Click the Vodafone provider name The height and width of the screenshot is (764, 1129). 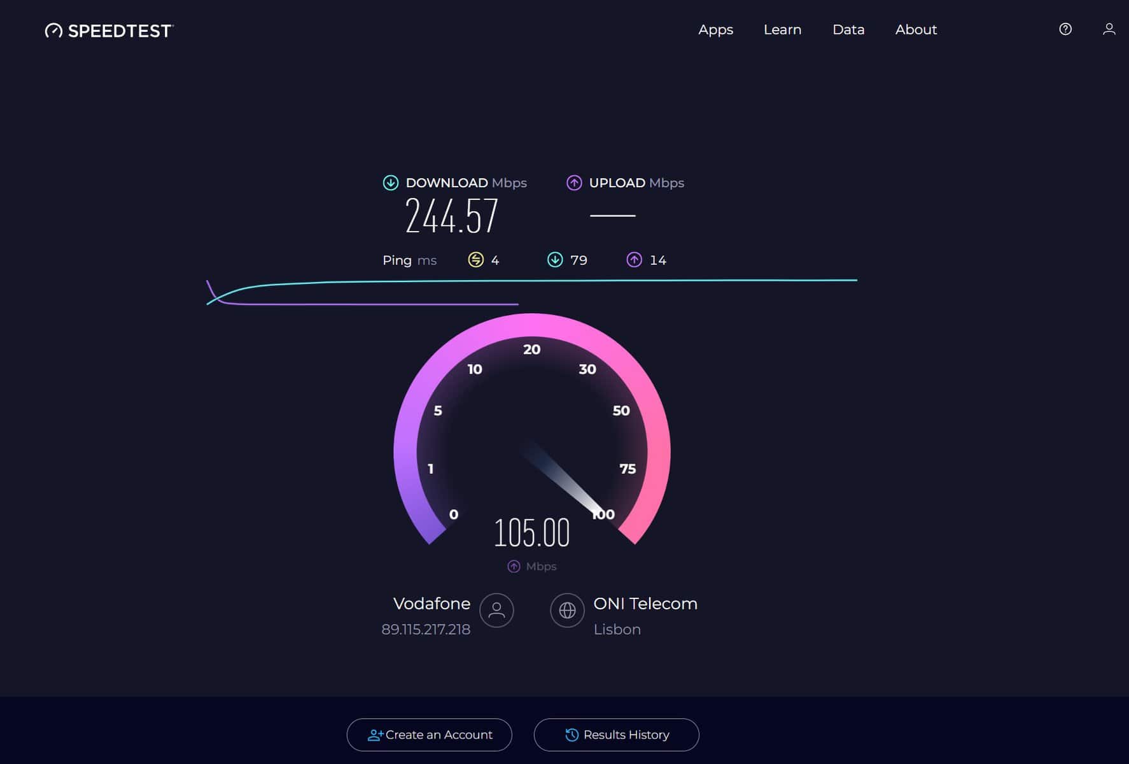point(431,604)
